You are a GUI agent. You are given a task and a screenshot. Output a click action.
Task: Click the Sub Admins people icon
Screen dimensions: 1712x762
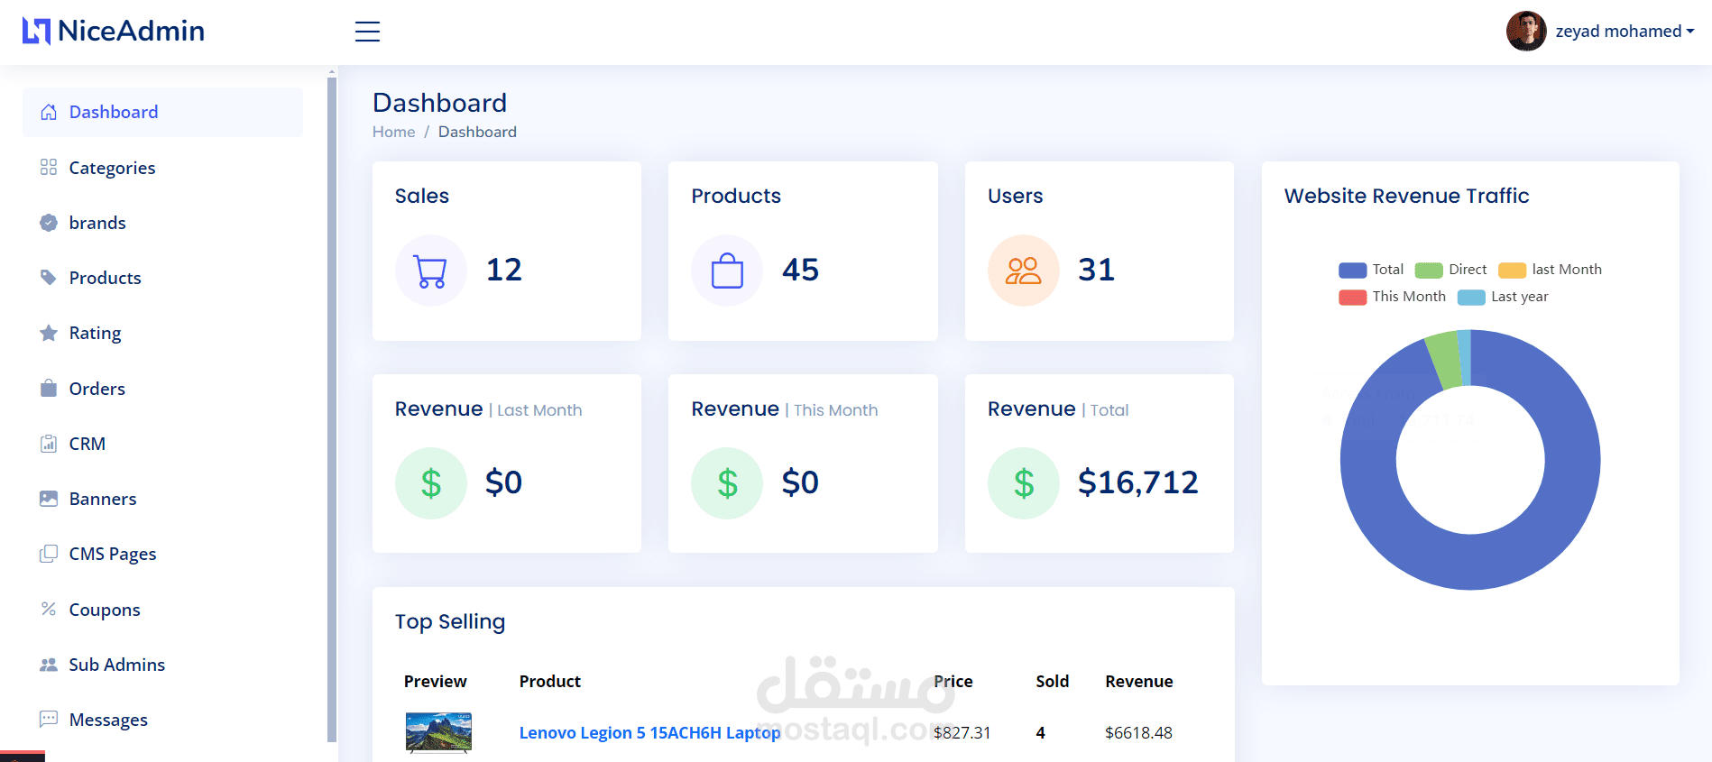[49, 665]
